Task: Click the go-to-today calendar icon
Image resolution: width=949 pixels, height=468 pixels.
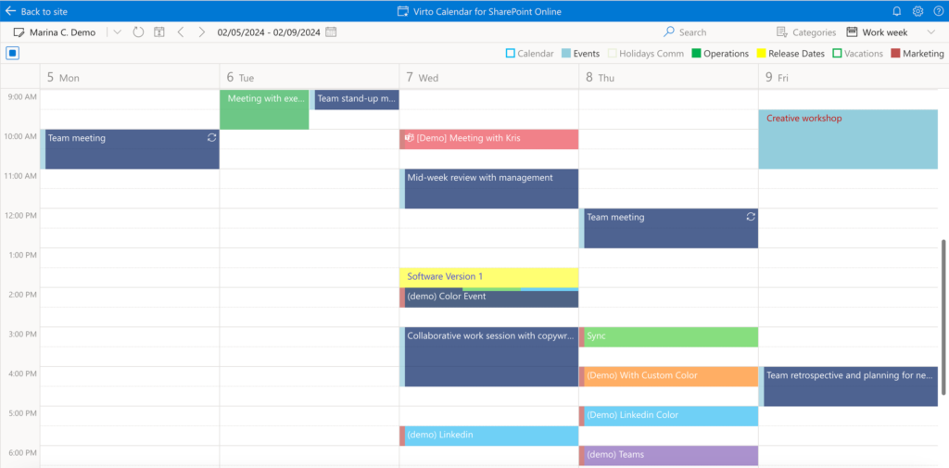Action: 159,32
